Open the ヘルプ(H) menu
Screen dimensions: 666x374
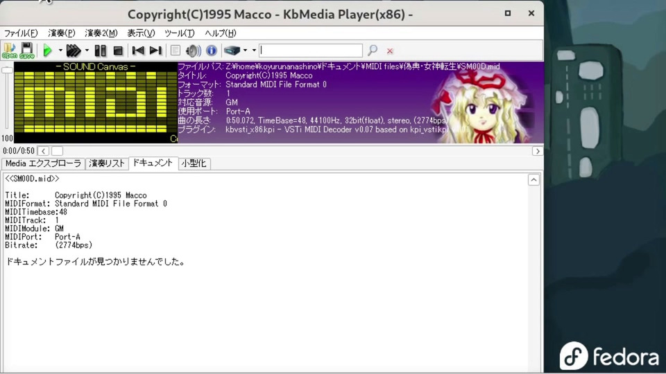coord(221,33)
